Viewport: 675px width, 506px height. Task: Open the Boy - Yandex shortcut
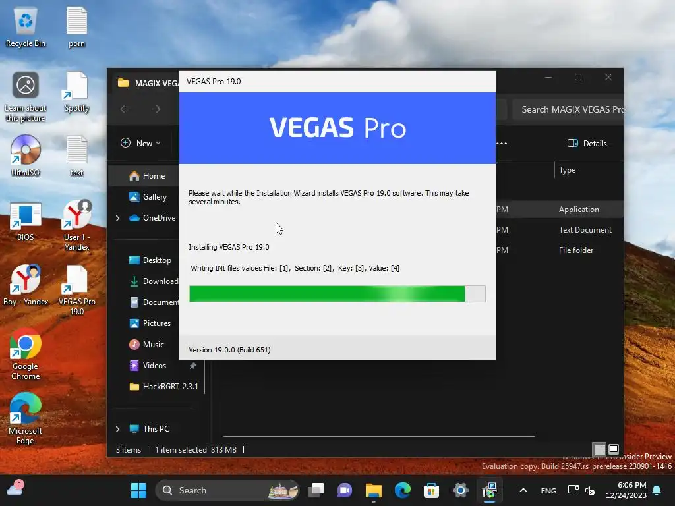click(x=26, y=285)
